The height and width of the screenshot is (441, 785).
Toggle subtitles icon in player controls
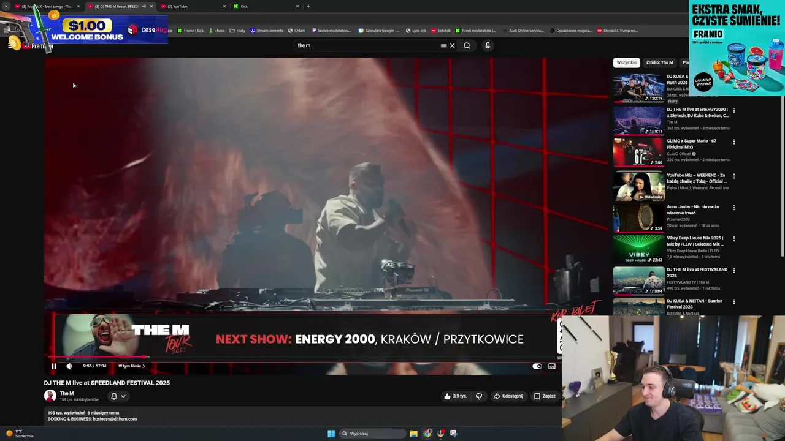pos(552,366)
